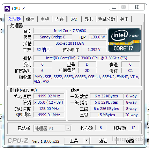Minimize the CPU-Z window

114,7
